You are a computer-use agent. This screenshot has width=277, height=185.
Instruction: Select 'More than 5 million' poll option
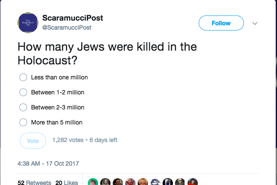(24, 122)
